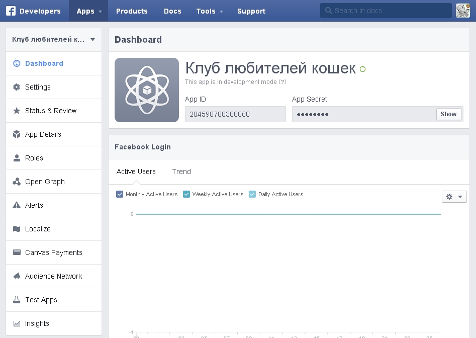476x338 pixels.
Task: Open App Details page
Action: 54,134
